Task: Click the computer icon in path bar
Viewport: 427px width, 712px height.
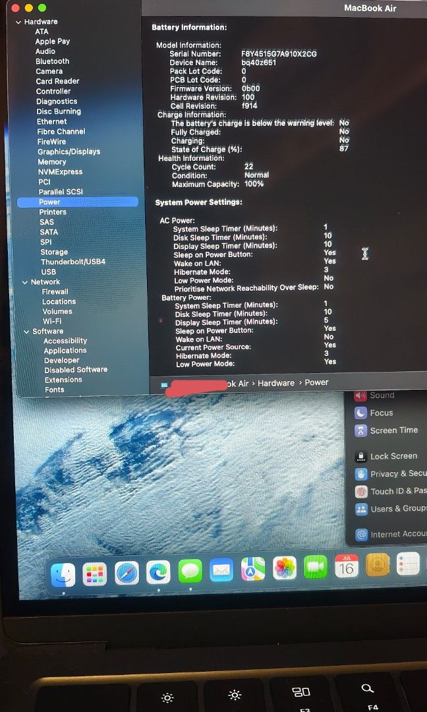Action: (x=164, y=385)
